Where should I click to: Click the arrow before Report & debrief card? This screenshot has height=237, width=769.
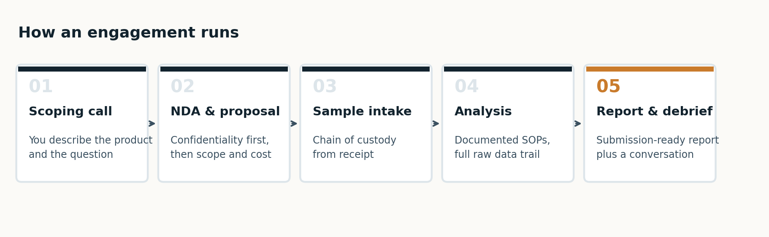[577, 123]
